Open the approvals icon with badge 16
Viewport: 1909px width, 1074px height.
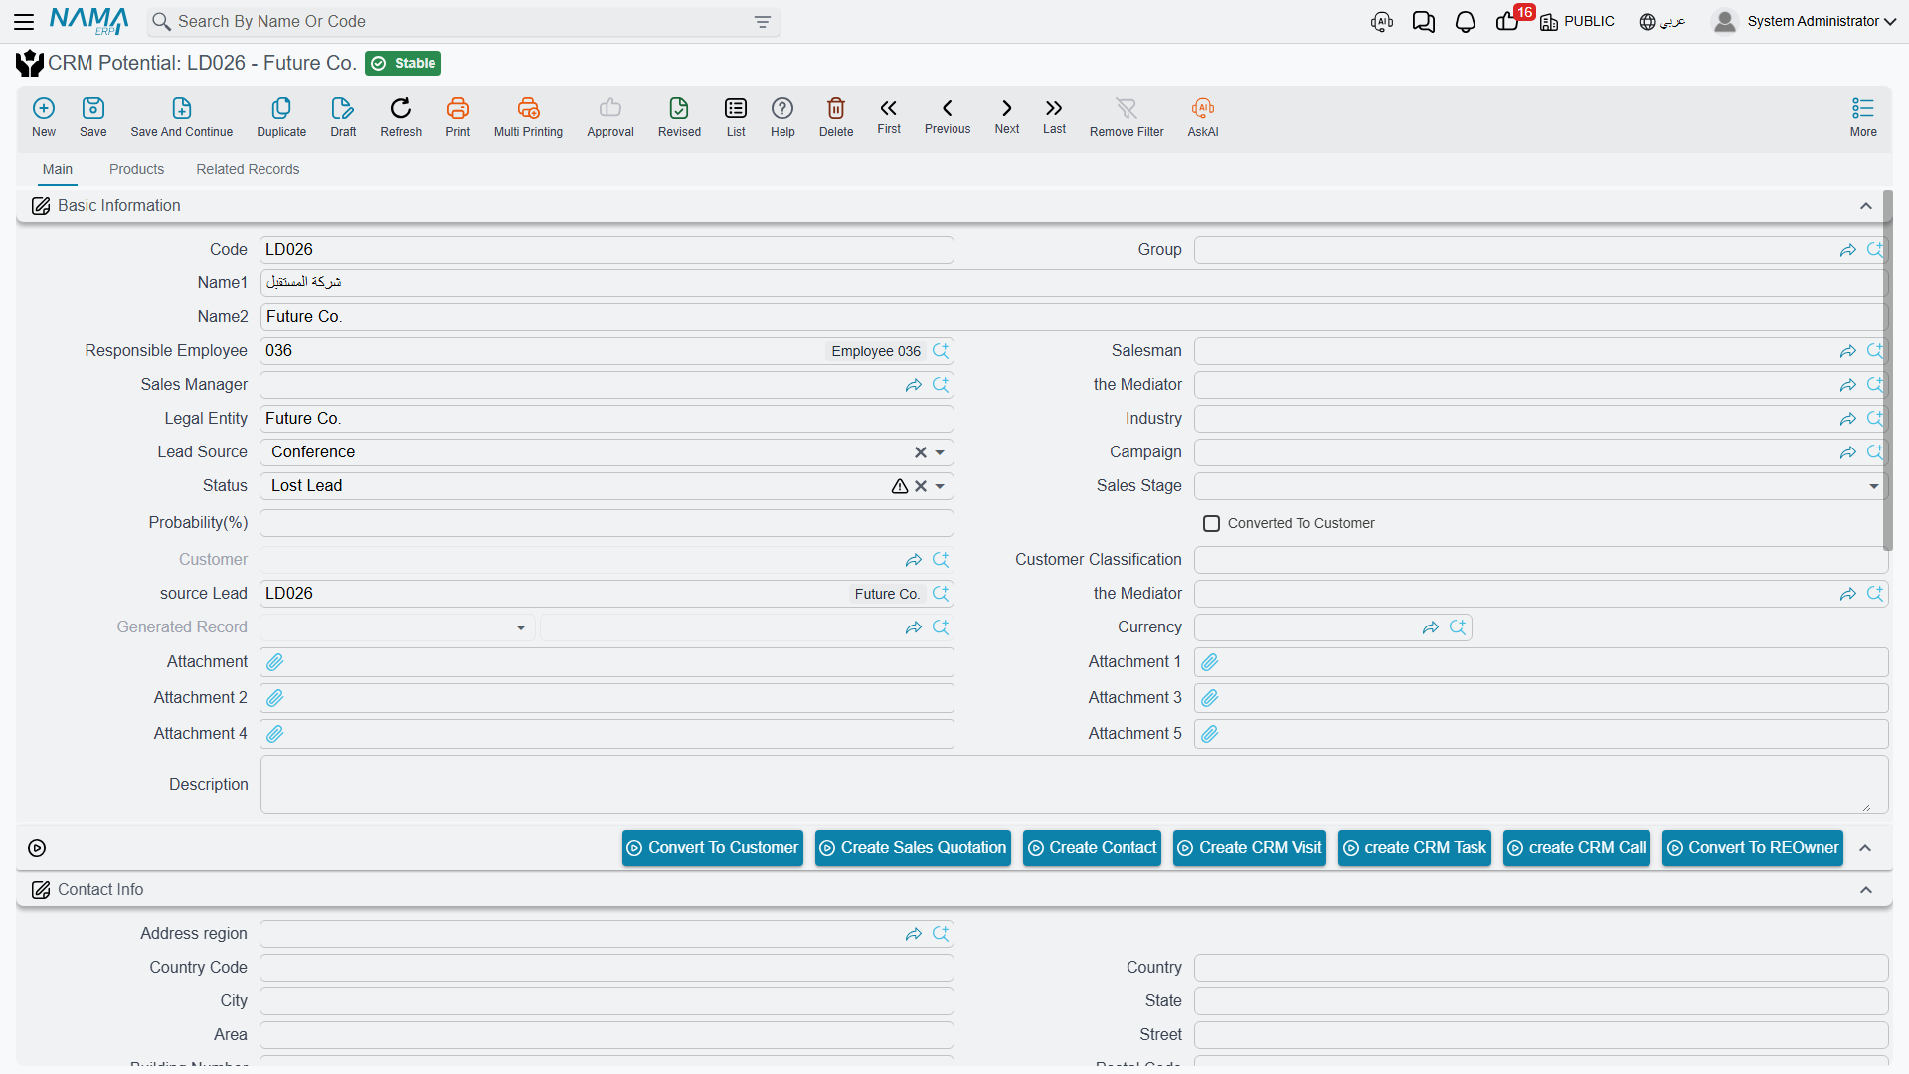pyautogui.click(x=1508, y=21)
